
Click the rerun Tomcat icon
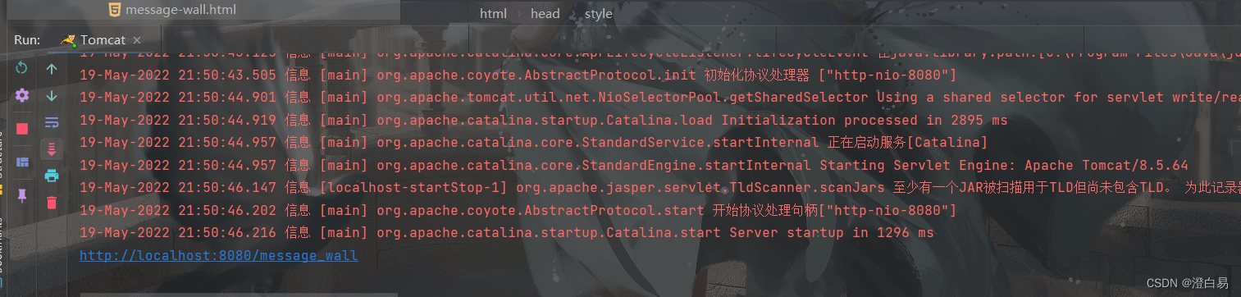(x=22, y=68)
